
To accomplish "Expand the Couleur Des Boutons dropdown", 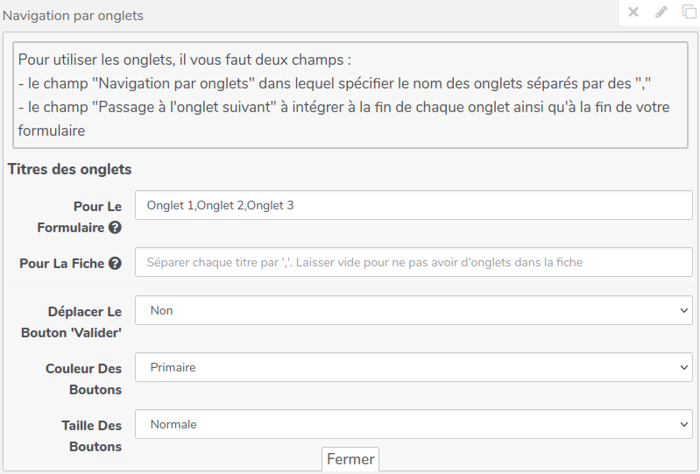I will 414,367.
